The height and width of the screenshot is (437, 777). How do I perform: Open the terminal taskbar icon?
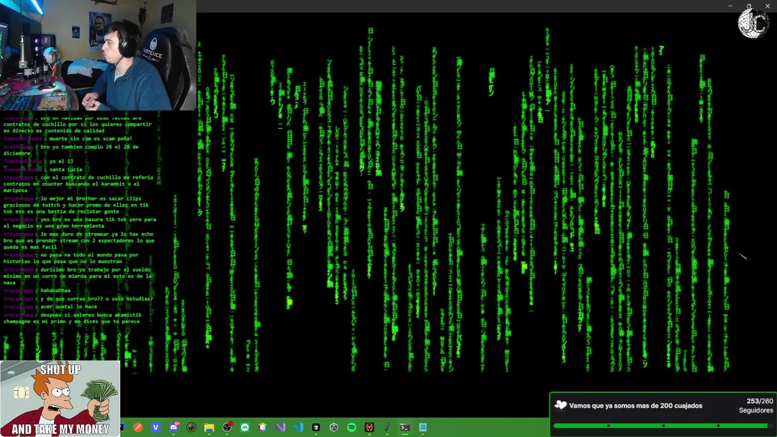[x=404, y=427]
